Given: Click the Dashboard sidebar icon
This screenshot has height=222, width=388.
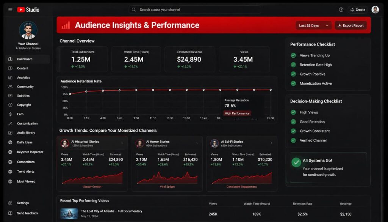Looking at the screenshot, I should (10, 59).
